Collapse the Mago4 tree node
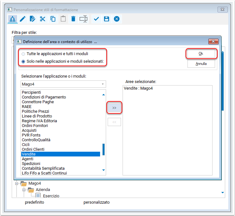 point(17,183)
